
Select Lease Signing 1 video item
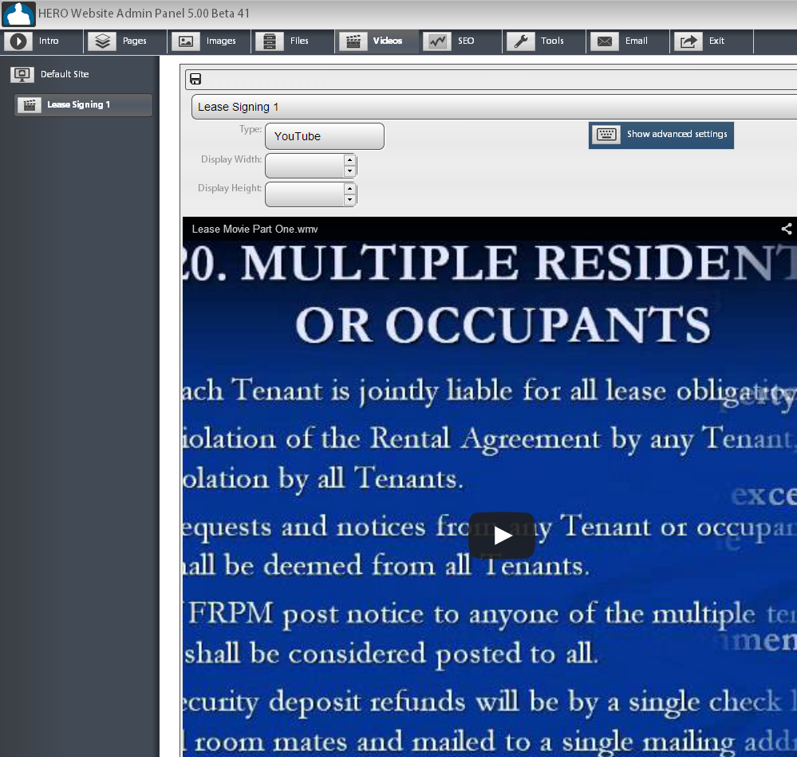coord(83,105)
